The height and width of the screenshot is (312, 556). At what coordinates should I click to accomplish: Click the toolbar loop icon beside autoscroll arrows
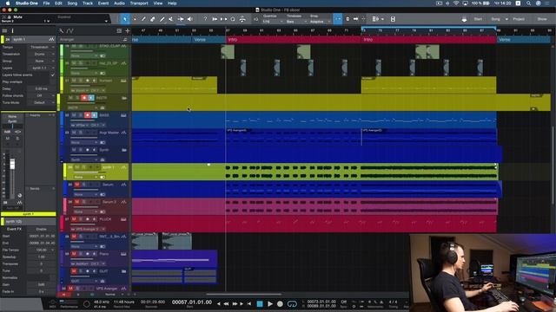coord(233,19)
